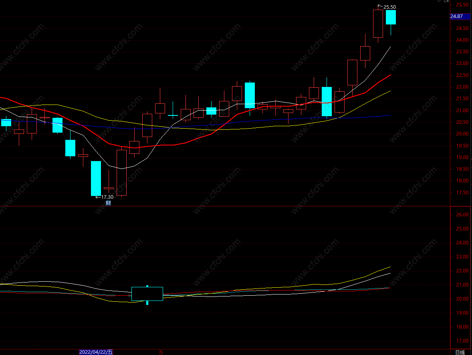Viewport: 472px width, 355px height.
Task: Click 17.50 on the main chart axis
Action: click(462, 193)
